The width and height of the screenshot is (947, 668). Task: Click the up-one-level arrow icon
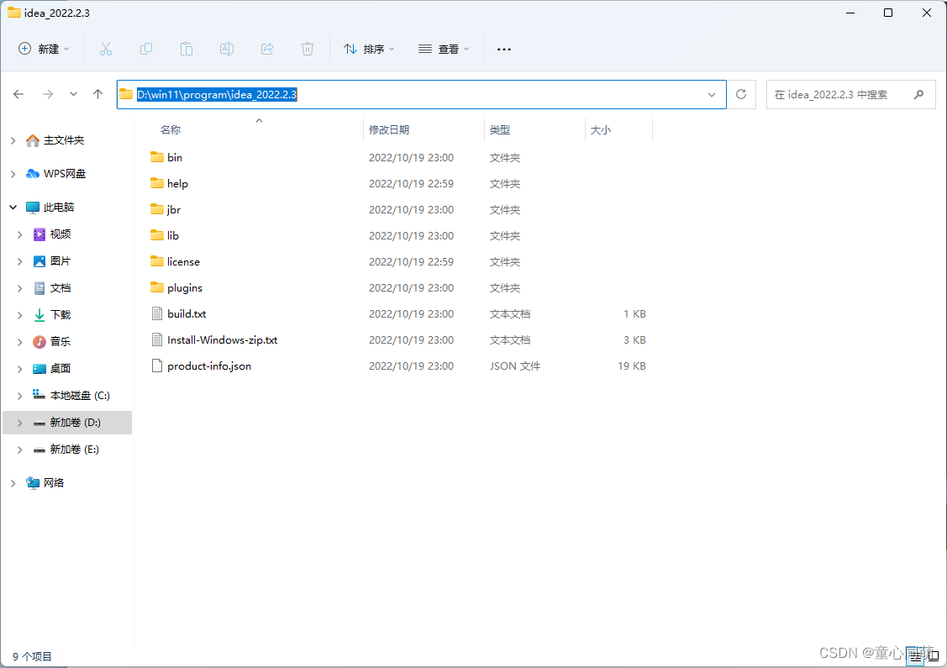click(x=97, y=94)
